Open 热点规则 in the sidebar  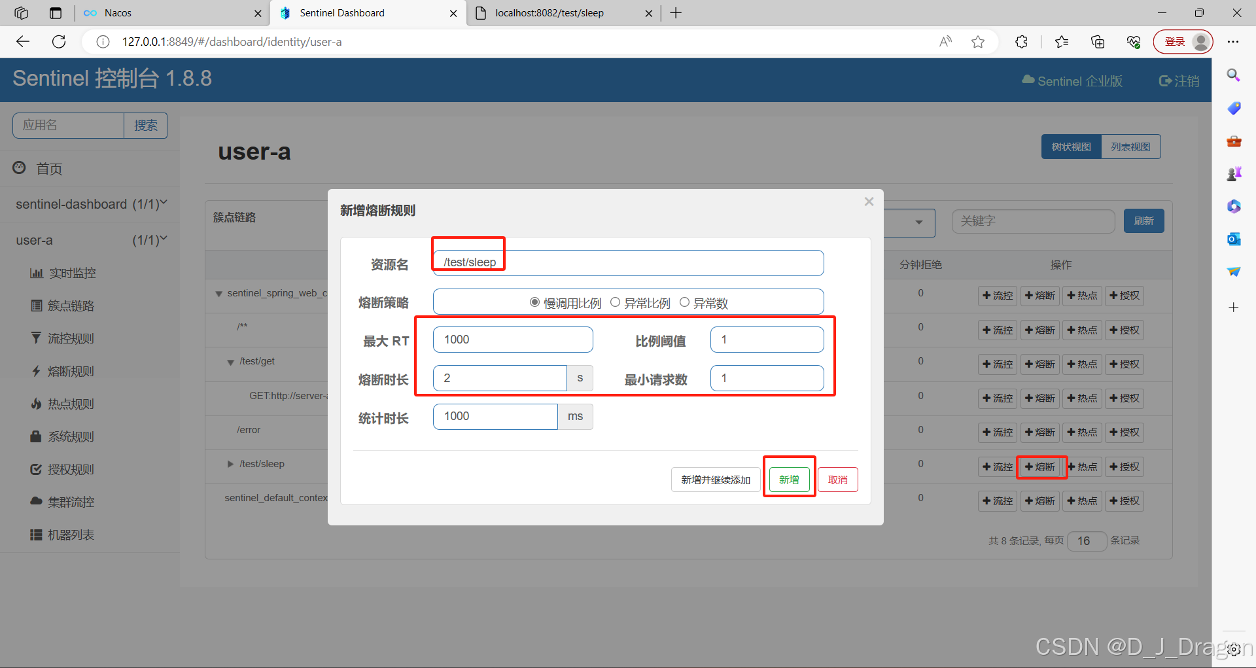coord(63,404)
